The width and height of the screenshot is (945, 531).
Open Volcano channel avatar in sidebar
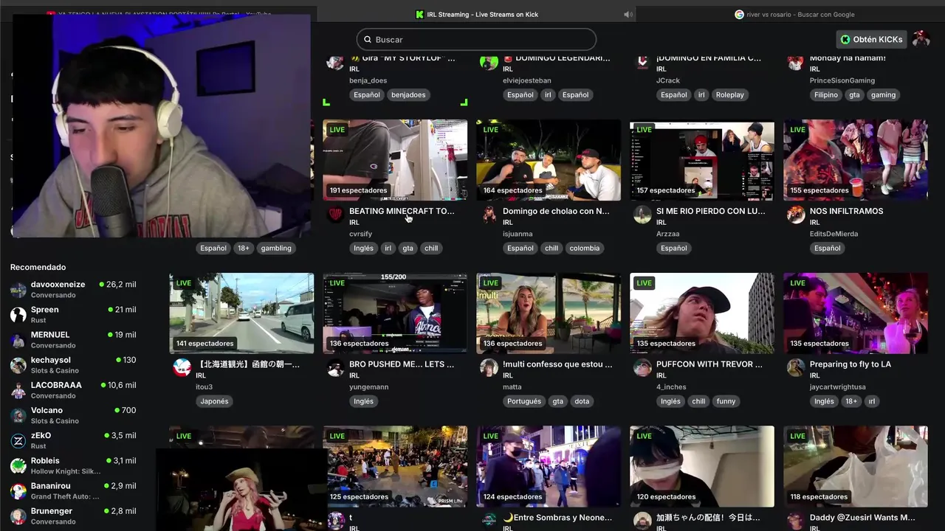(18, 415)
